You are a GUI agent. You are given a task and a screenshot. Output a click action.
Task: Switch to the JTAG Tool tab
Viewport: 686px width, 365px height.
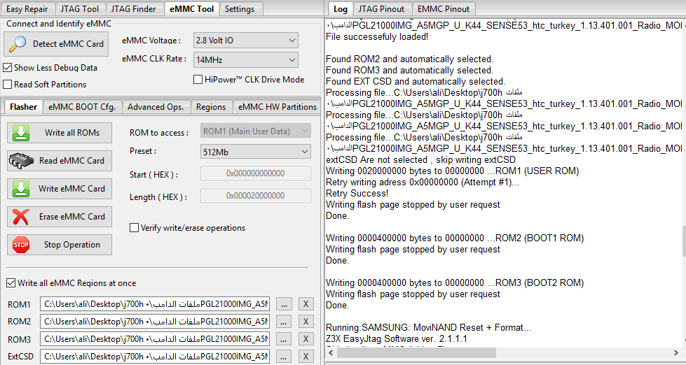[80, 8]
